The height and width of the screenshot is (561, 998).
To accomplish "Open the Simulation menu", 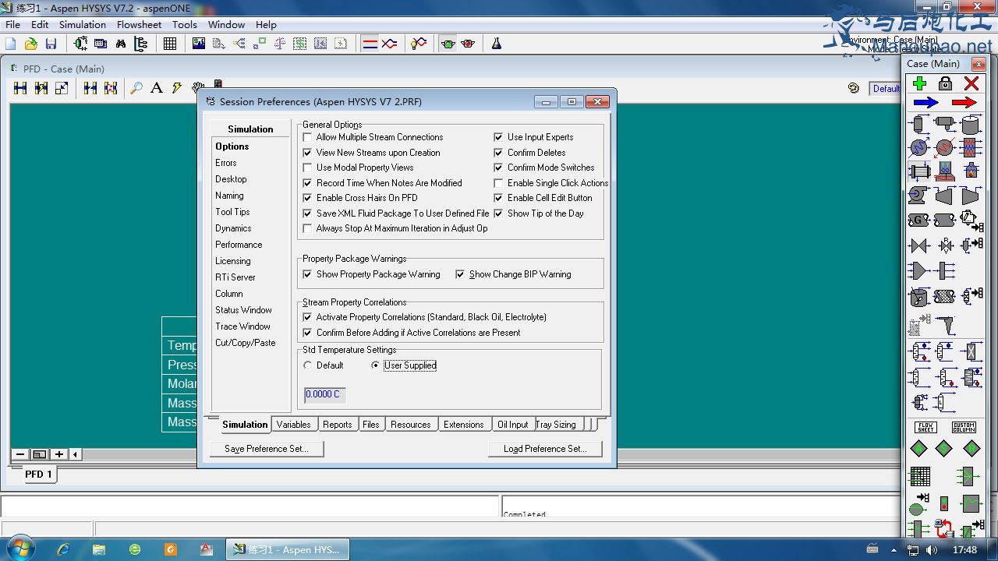I will pyautogui.click(x=83, y=24).
